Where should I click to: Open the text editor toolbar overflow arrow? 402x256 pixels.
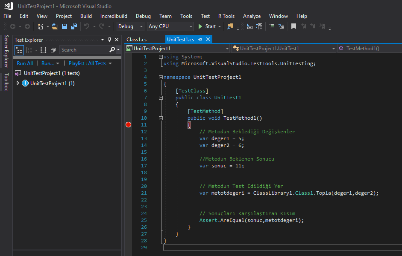(330, 28)
